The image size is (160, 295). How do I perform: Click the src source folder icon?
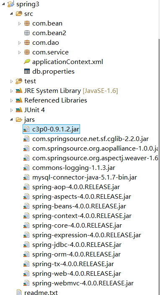[19, 14]
